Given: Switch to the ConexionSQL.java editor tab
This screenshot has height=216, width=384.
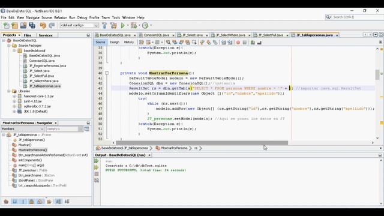Looking at the screenshot, I should tap(156, 35).
